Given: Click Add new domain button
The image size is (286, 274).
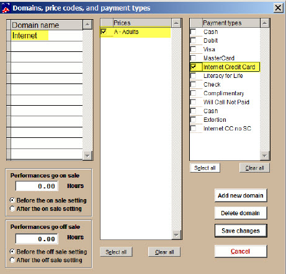Looking at the screenshot, I should coord(241,195).
